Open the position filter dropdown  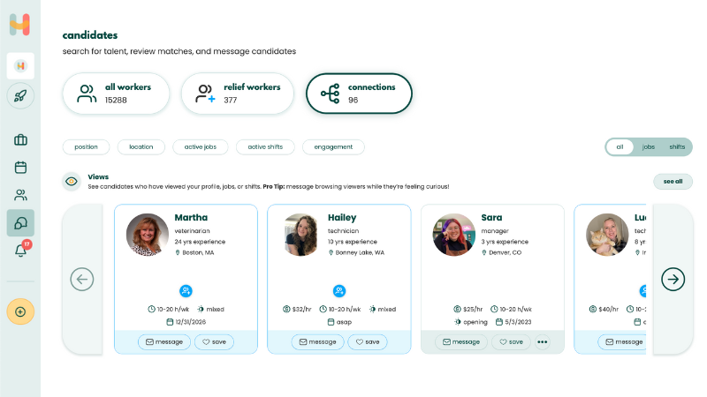[x=87, y=147]
